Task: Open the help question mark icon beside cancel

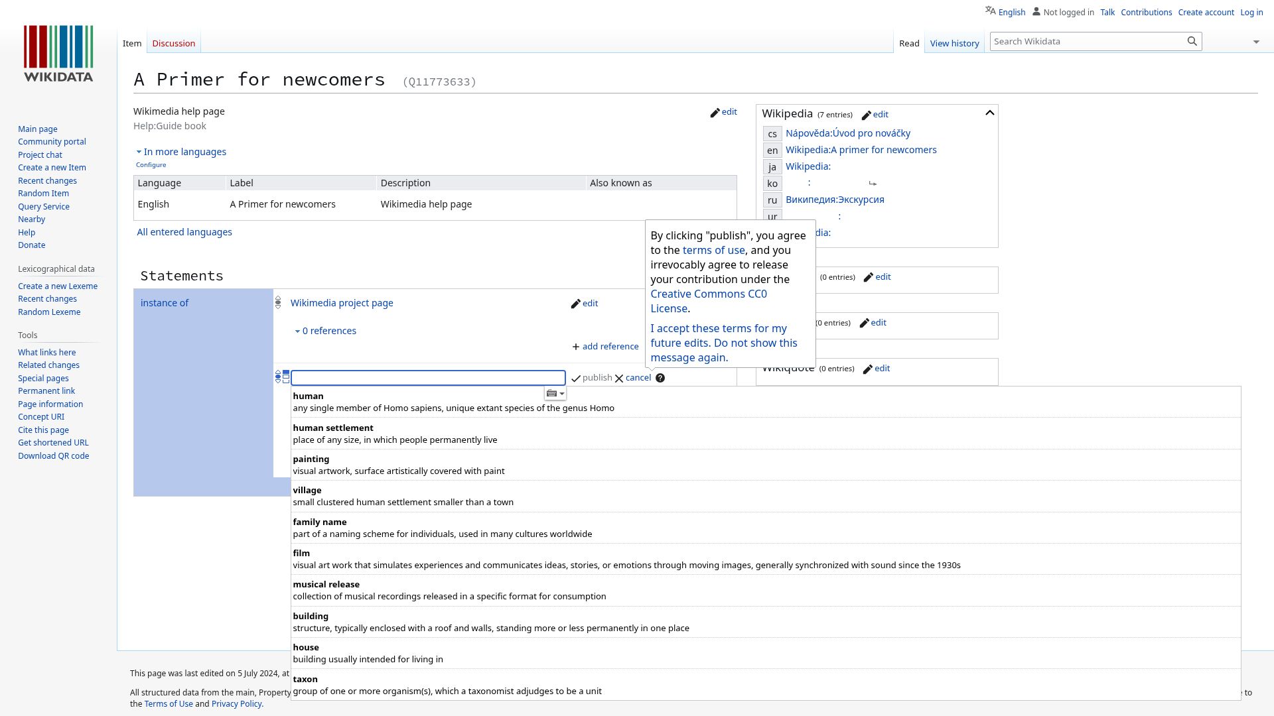Action: click(x=660, y=378)
